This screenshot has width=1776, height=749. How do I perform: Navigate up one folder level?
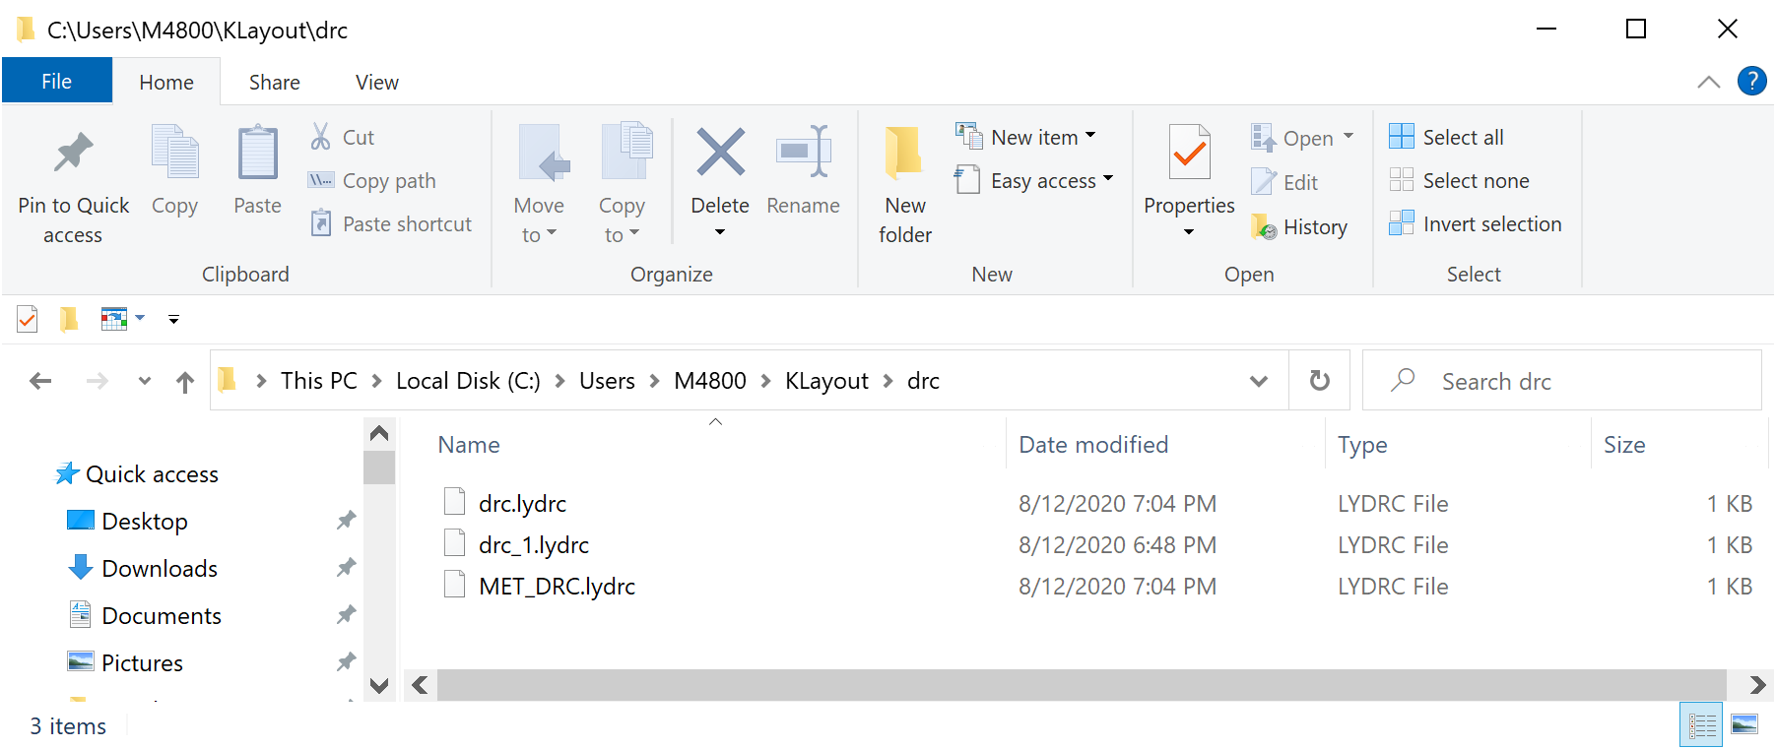point(185,382)
